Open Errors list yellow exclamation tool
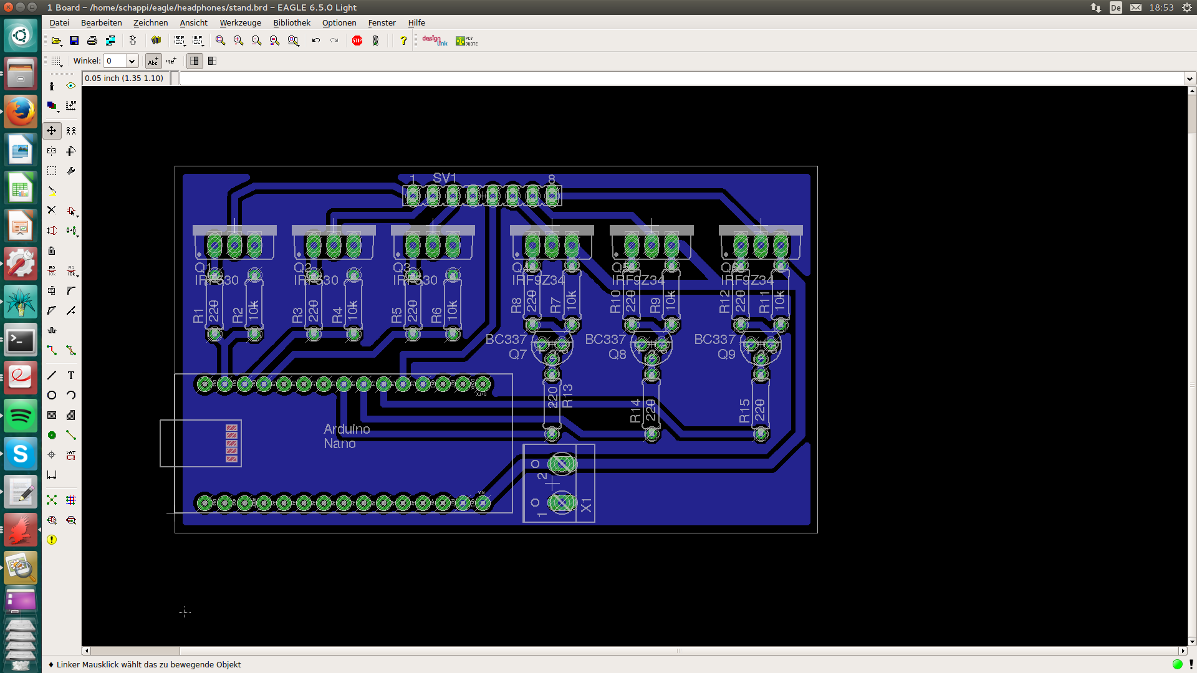 pyautogui.click(x=52, y=540)
